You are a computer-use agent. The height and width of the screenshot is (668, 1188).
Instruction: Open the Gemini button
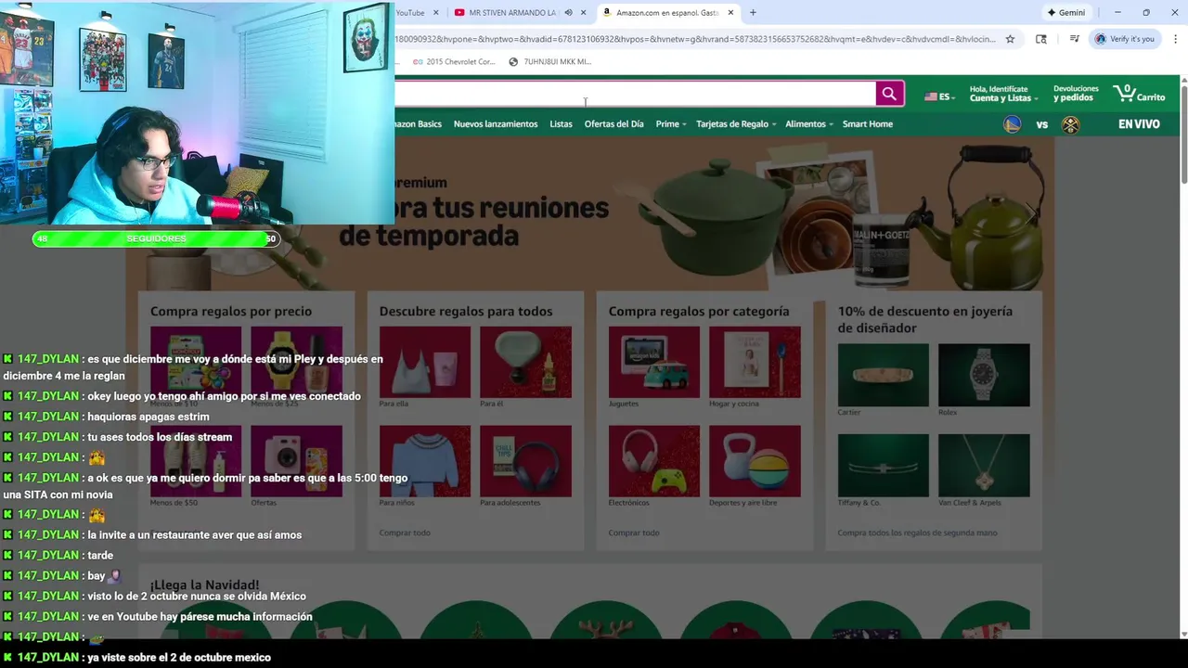[x=1065, y=13]
